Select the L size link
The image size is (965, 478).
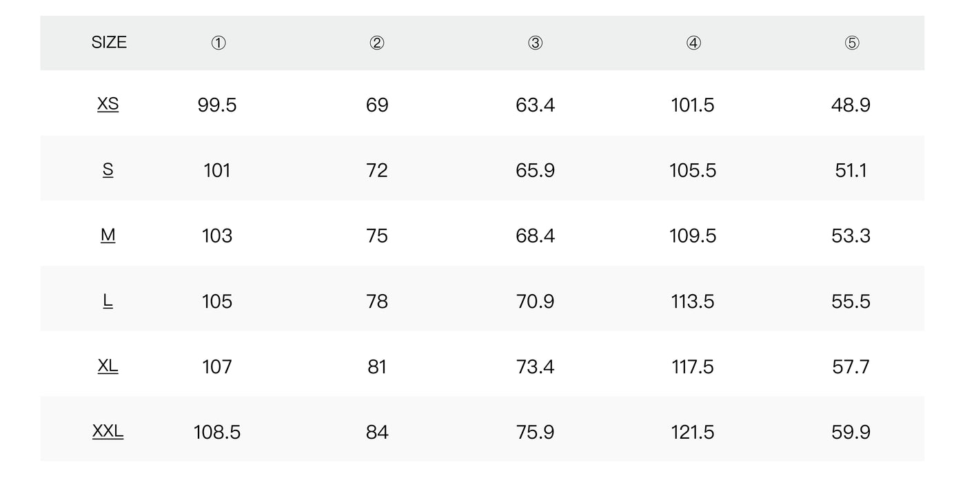pos(108,300)
